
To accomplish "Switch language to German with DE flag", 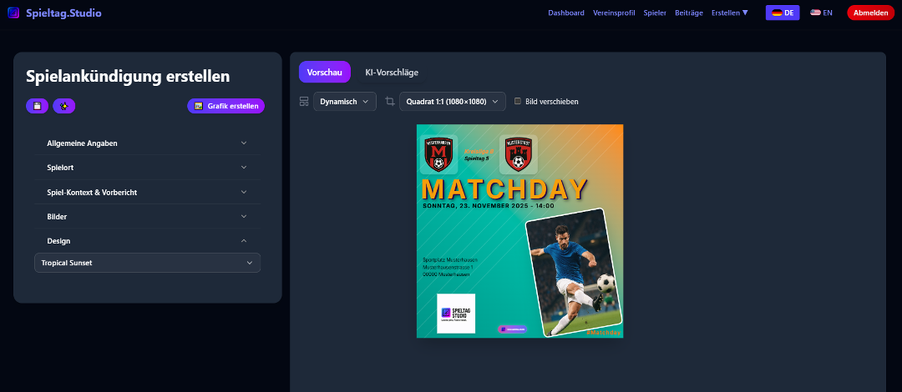I will tap(783, 13).
